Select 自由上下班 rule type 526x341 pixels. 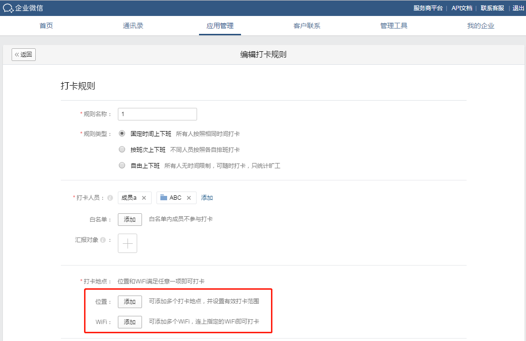[122, 165]
